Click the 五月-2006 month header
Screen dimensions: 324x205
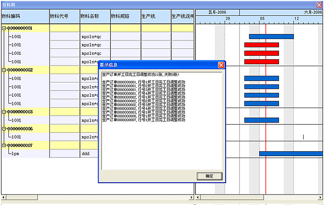pyautogui.click(x=217, y=12)
